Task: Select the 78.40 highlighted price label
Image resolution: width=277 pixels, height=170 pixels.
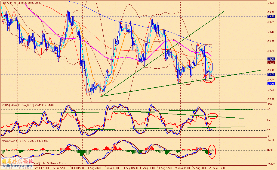Action: click(x=271, y=59)
